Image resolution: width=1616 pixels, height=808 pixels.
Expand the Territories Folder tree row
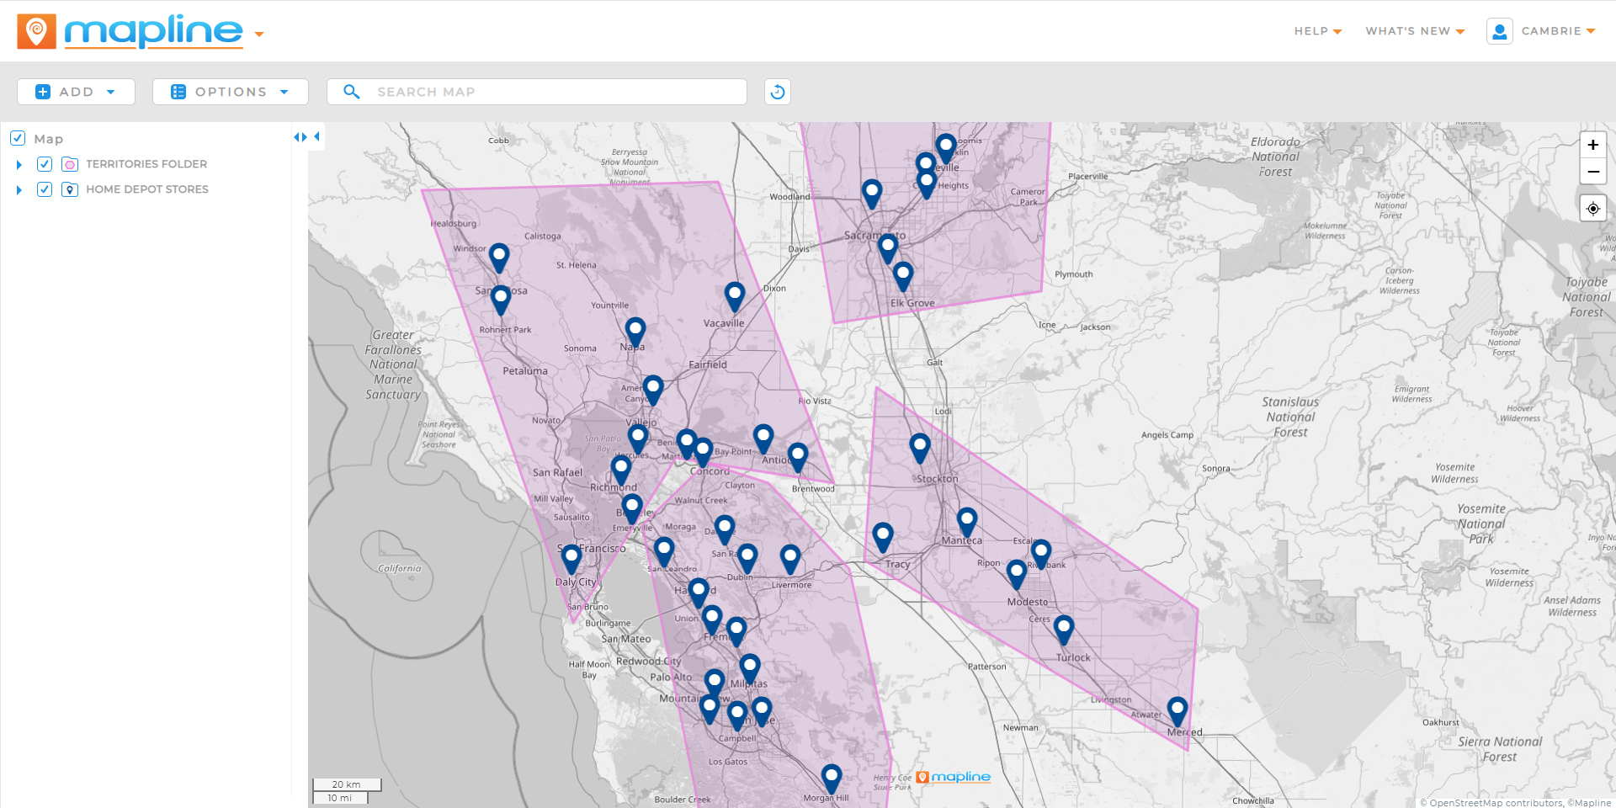click(x=19, y=165)
